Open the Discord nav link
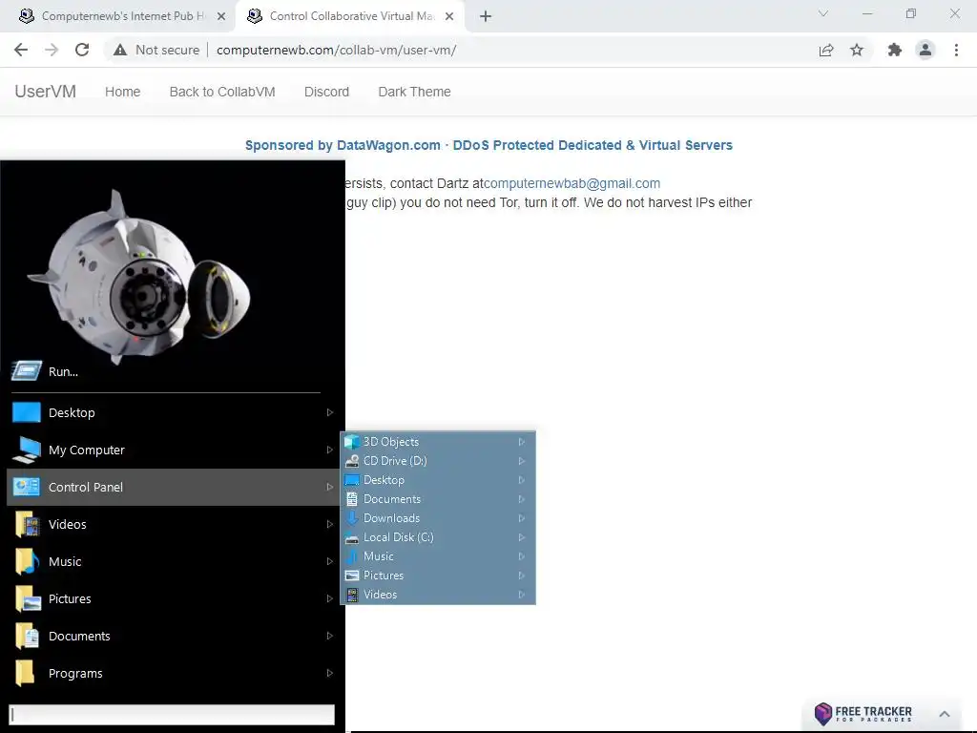The image size is (977, 733). (326, 92)
